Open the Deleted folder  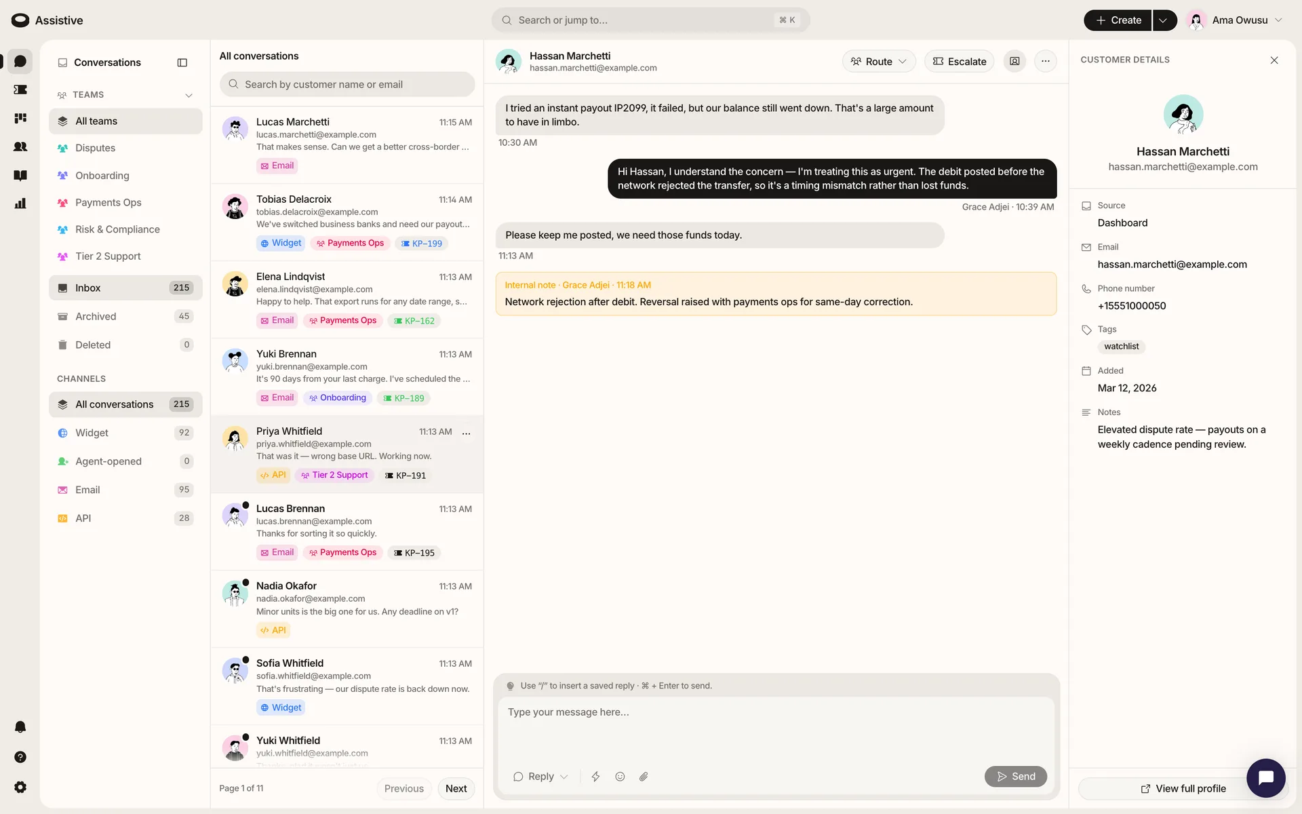pyautogui.click(x=125, y=345)
